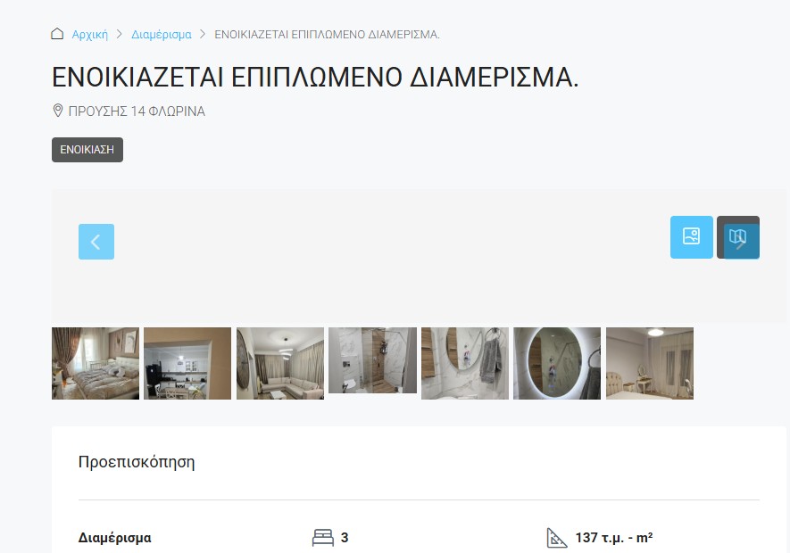Click the ΠΡΟΥΣΗΣ 14 ΦΛΩΡΙΝΑ address
This screenshot has width=790, height=553.
click(137, 111)
